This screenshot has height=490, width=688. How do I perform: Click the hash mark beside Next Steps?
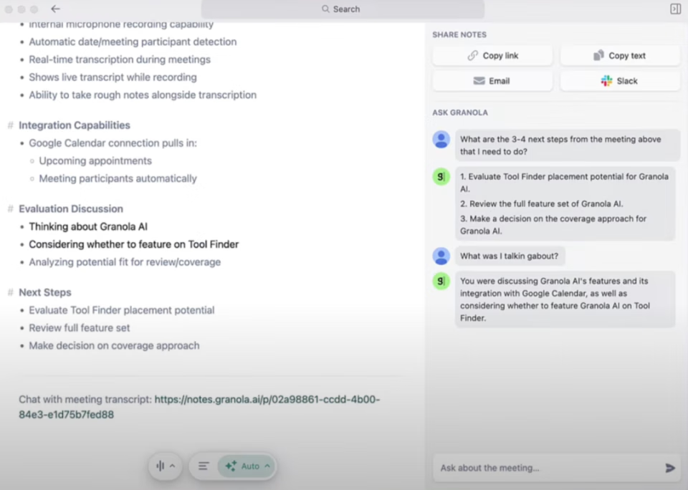pos(10,292)
